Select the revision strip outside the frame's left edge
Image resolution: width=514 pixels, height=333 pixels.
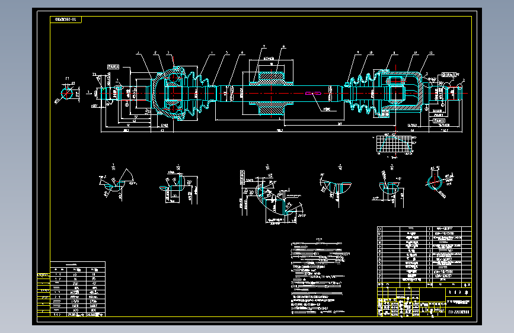pos(44,294)
